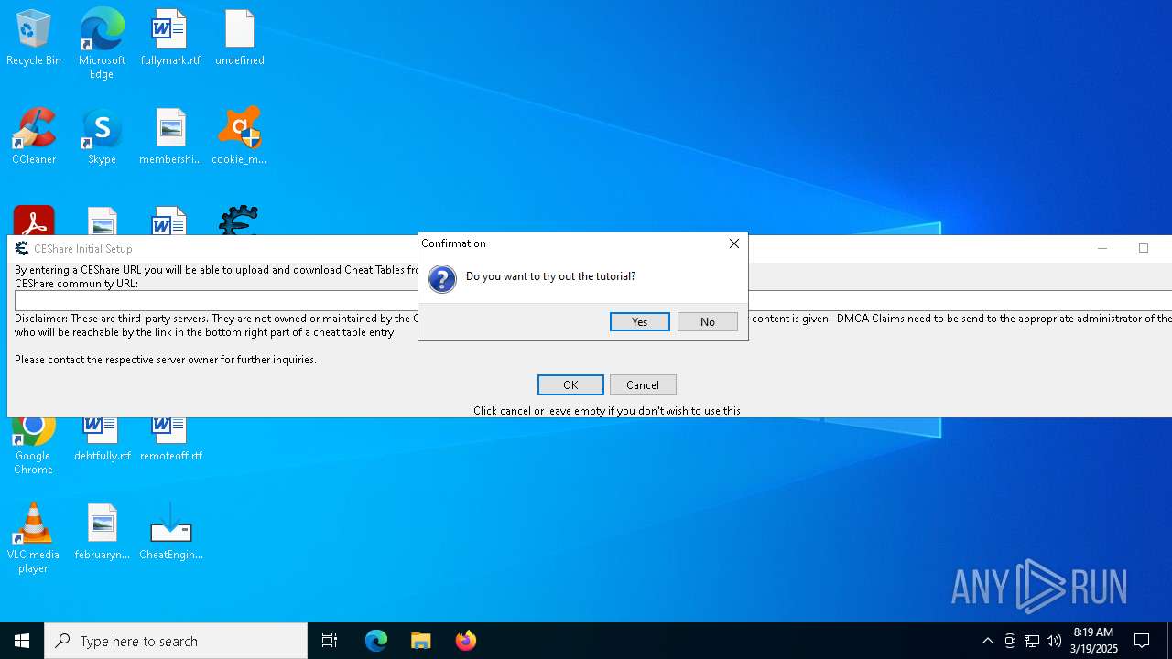Click No in the Confirmation dialog
The height and width of the screenshot is (659, 1172).
point(707,321)
